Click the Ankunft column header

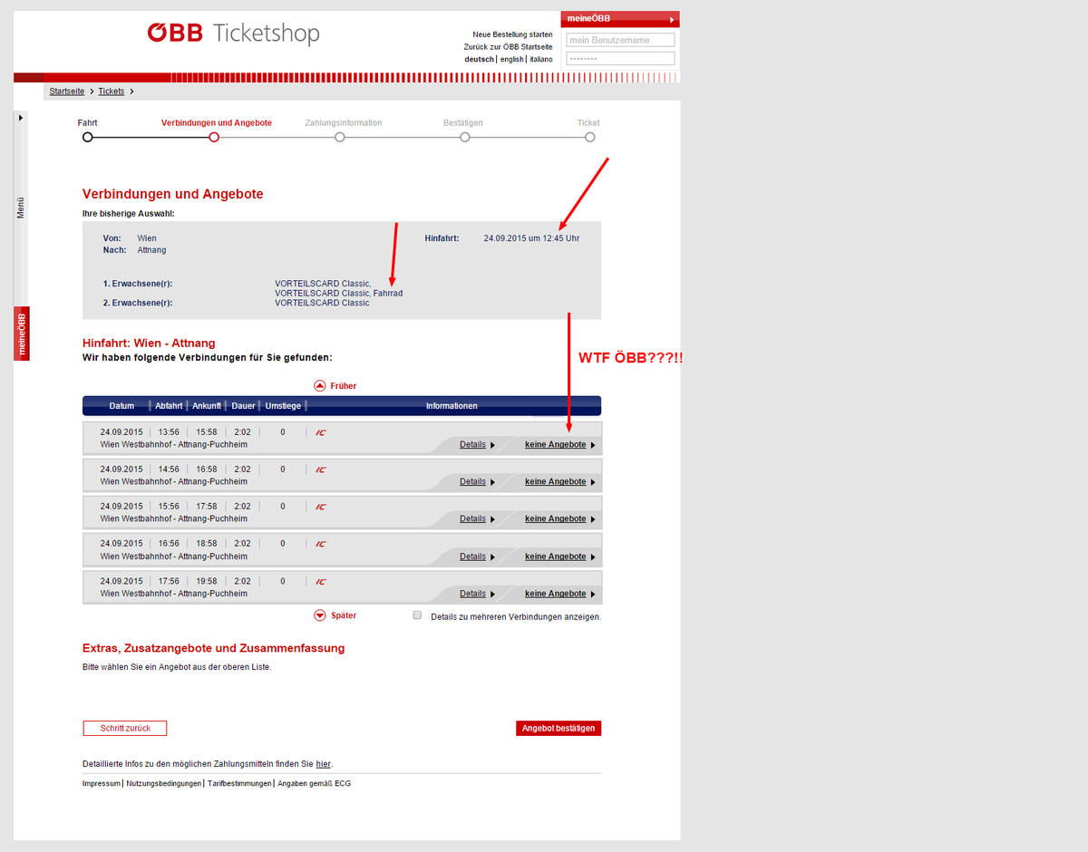207,406
